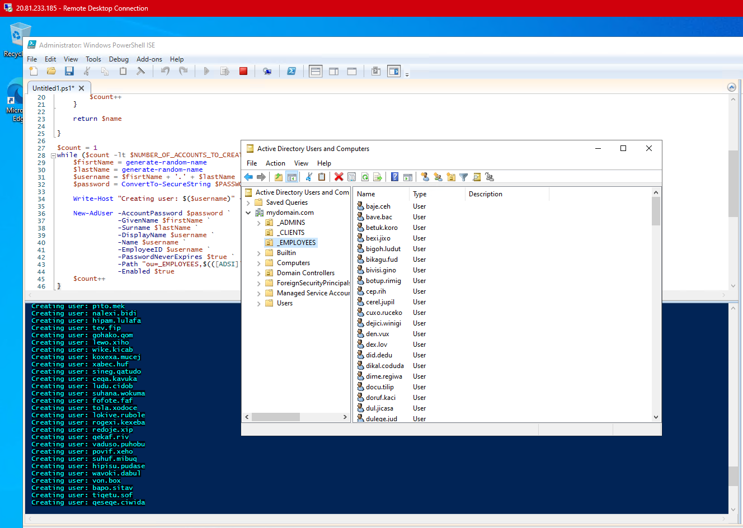
Task: Expand the Builtin container arrow
Action: pyautogui.click(x=259, y=253)
